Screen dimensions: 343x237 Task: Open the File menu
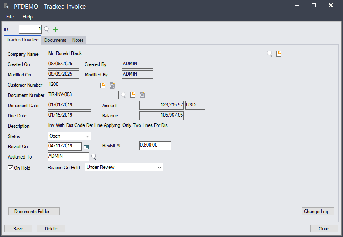point(10,17)
